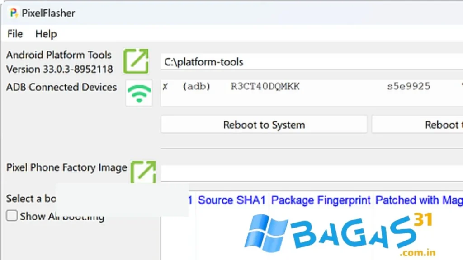Browse for Android Platform Tools folder icon
463x260 pixels.
point(136,61)
